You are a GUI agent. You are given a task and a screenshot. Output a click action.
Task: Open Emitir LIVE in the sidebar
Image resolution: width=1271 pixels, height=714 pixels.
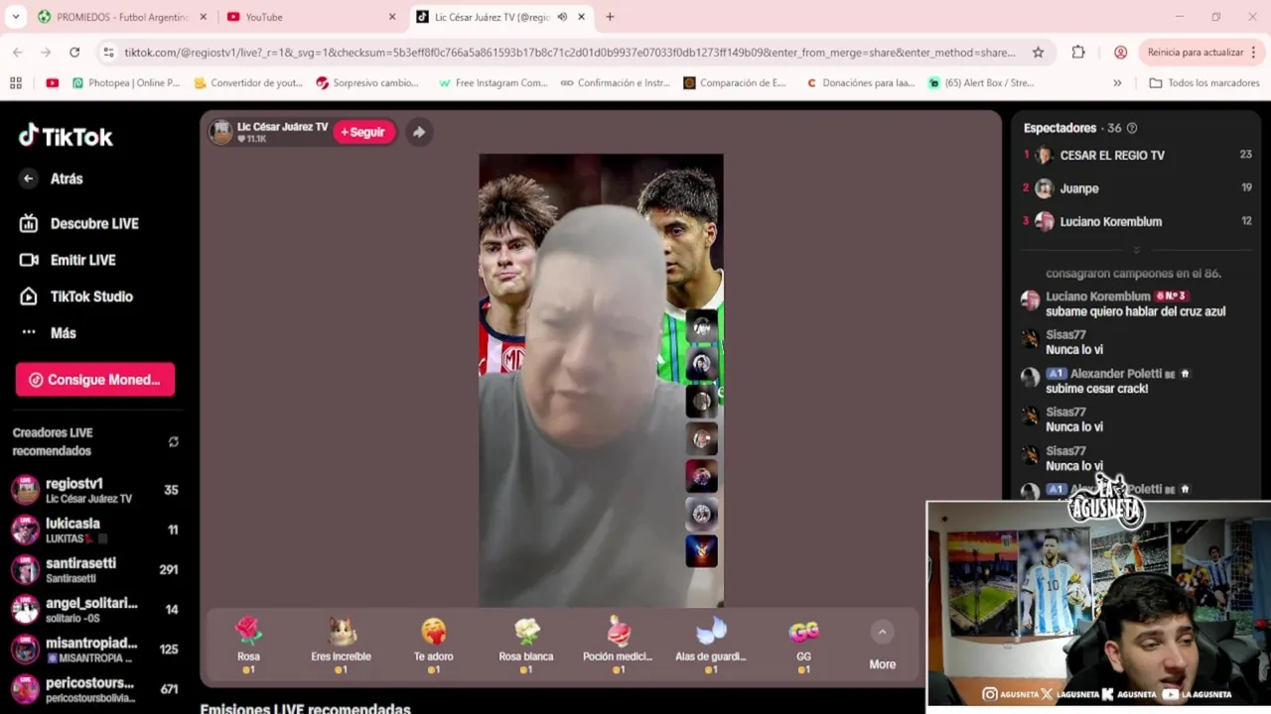[69, 260]
